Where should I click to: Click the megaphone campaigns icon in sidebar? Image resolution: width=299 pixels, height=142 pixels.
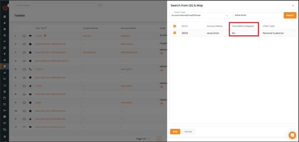point(5,60)
